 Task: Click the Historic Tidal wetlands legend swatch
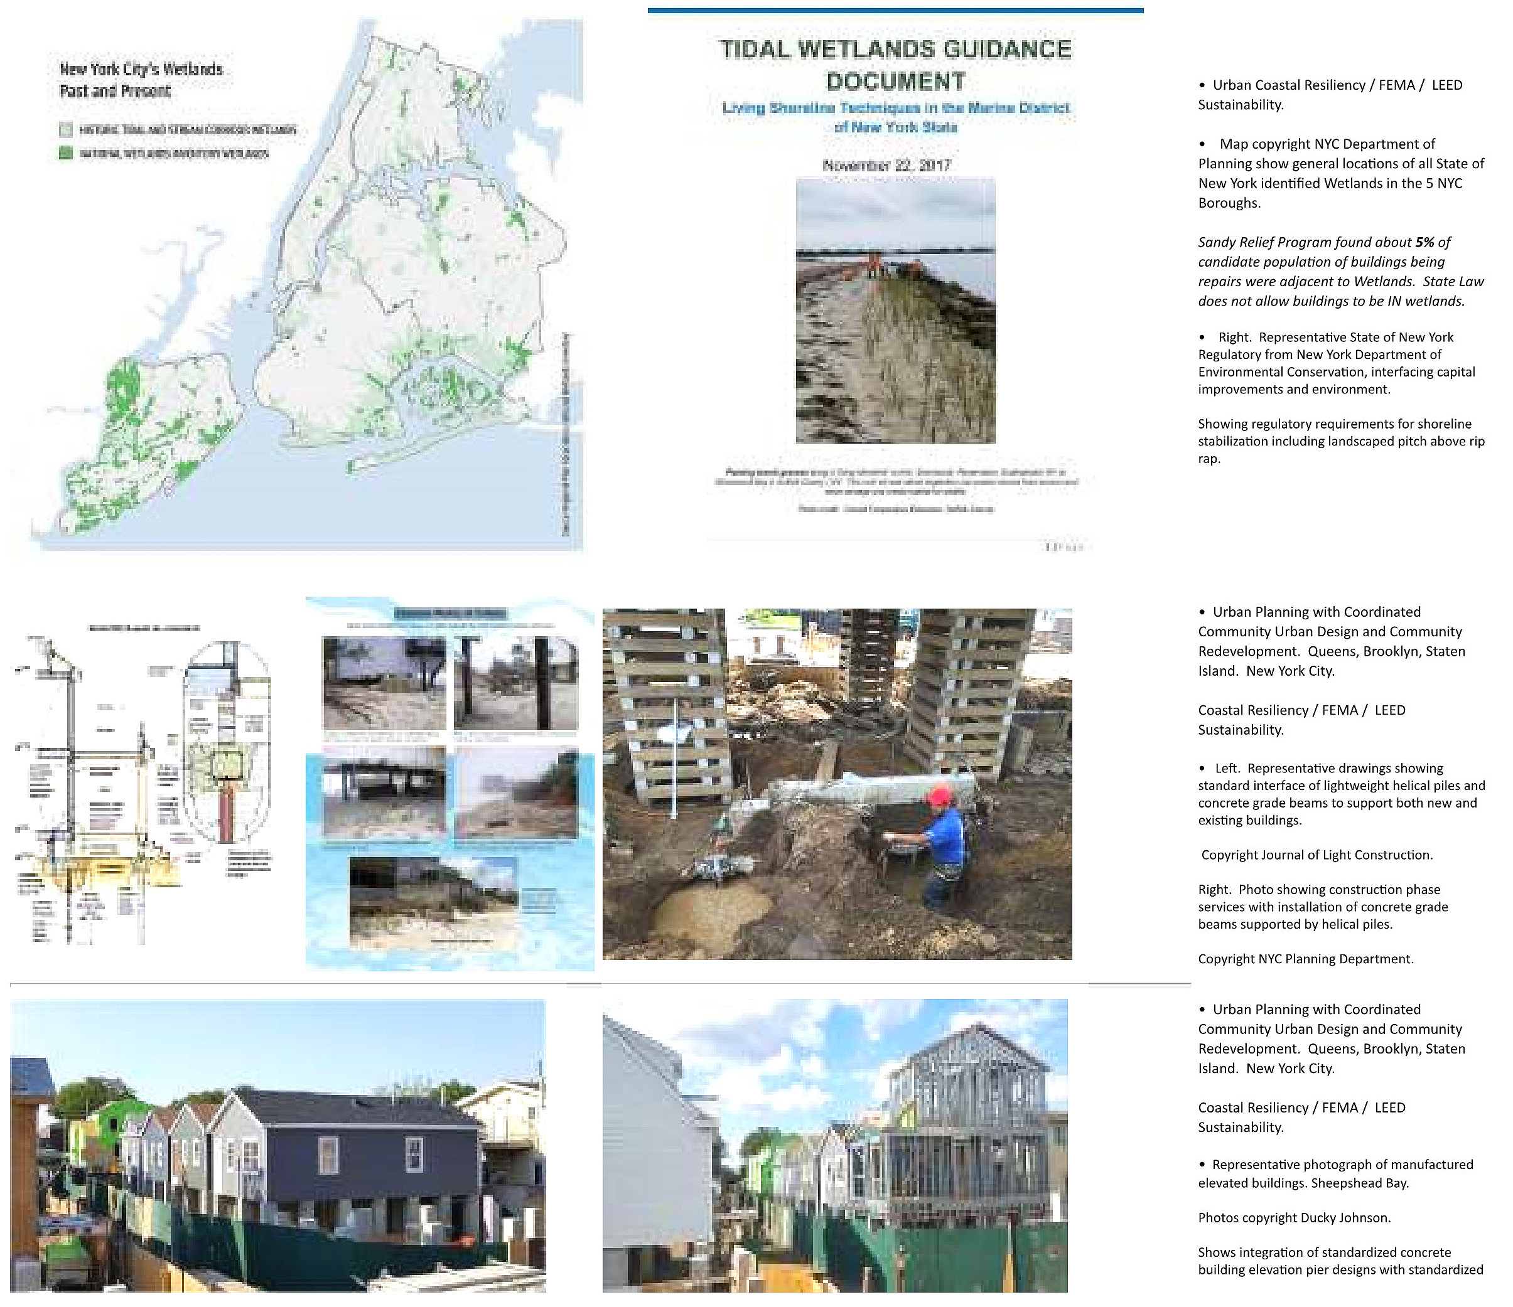pyautogui.click(x=66, y=129)
